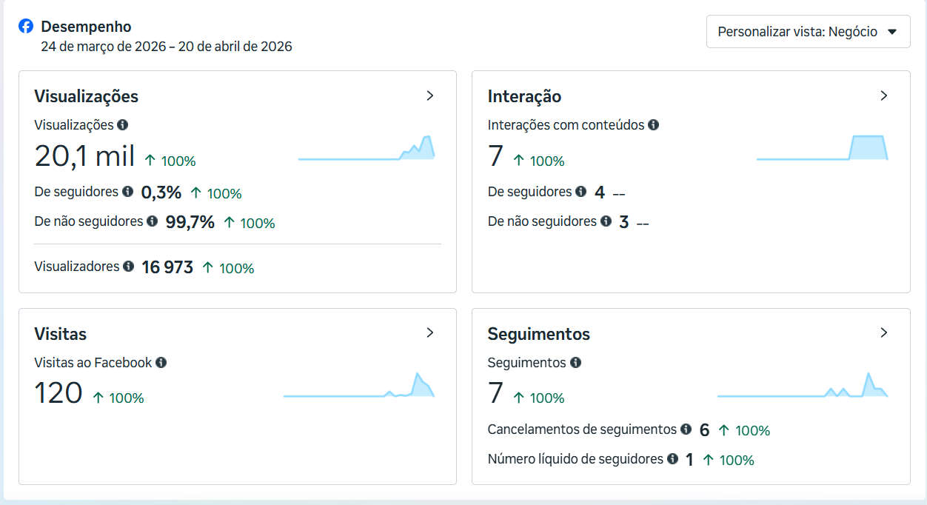
Task: Expand Seguimentos card with chevron arrow
Action: (883, 332)
